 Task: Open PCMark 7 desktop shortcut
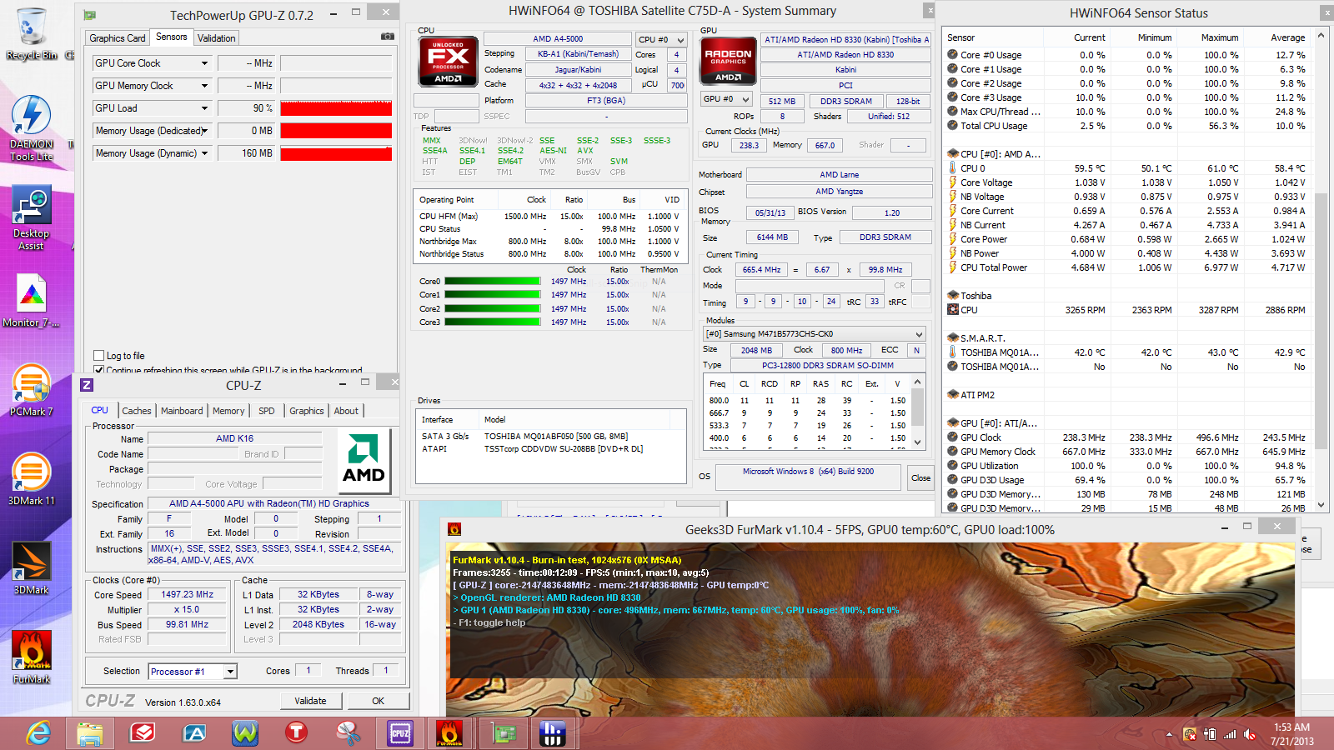[x=31, y=390]
